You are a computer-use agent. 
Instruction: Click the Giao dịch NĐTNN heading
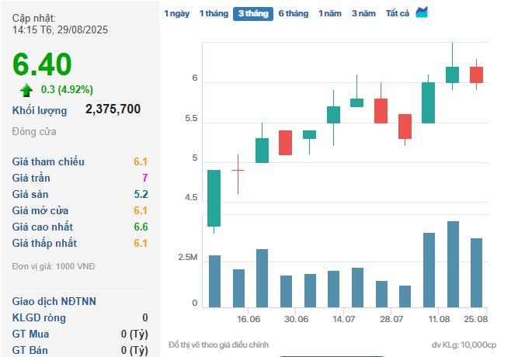point(54,301)
